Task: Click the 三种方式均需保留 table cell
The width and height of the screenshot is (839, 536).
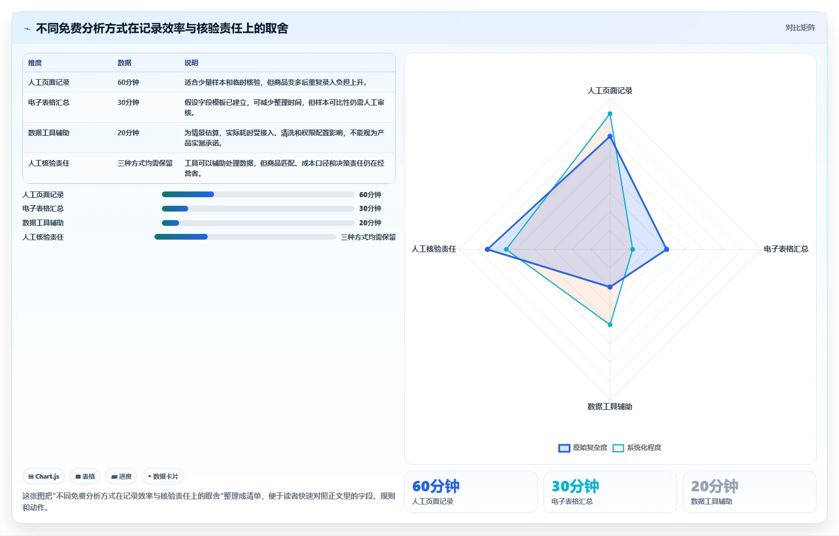Action: (145, 163)
